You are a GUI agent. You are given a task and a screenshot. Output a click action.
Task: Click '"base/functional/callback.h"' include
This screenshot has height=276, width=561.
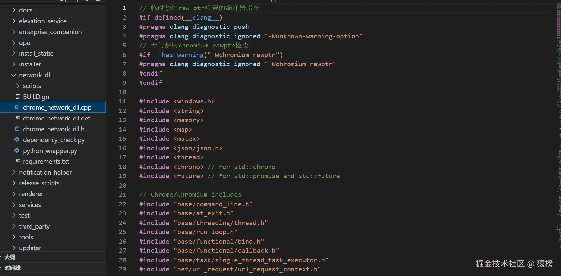tap(226, 250)
